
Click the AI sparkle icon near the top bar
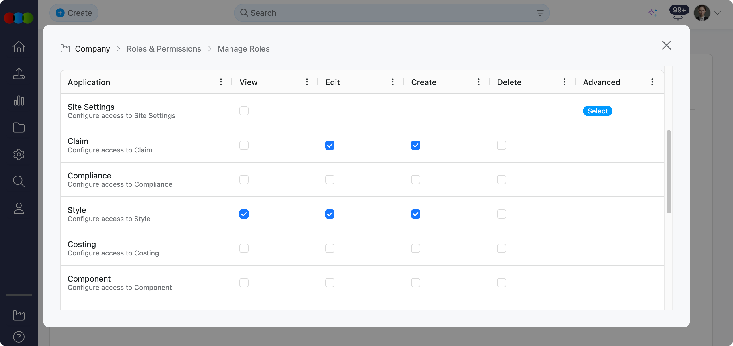click(653, 13)
